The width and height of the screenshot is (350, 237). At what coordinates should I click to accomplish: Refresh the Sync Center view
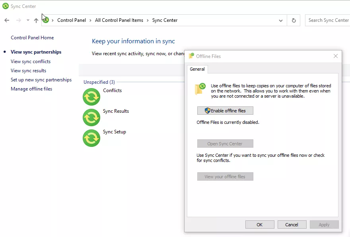(x=294, y=21)
